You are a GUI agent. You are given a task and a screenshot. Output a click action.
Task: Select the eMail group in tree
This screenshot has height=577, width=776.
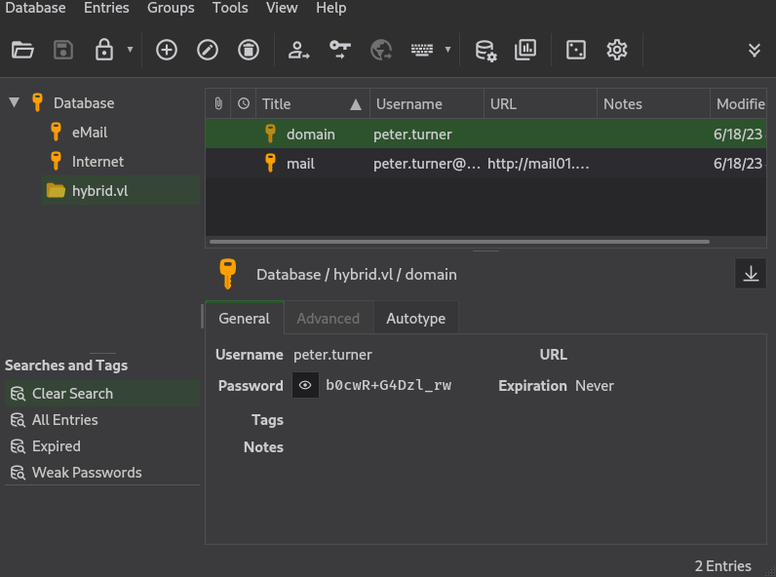(89, 132)
